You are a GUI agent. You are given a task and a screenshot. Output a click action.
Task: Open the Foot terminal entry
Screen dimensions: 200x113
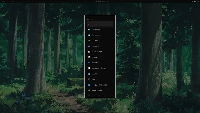(100, 79)
